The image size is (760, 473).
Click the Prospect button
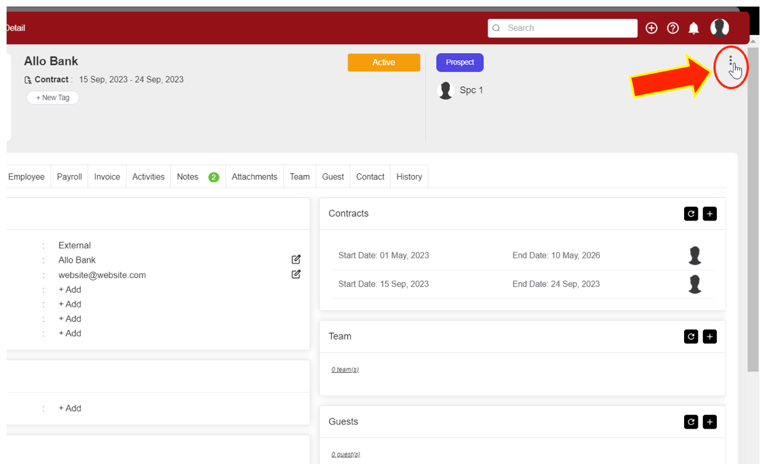click(x=460, y=62)
